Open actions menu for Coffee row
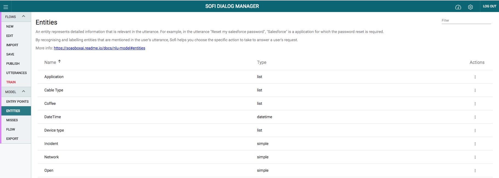The width and height of the screenshot is (499, 178). tap(475, 104)
